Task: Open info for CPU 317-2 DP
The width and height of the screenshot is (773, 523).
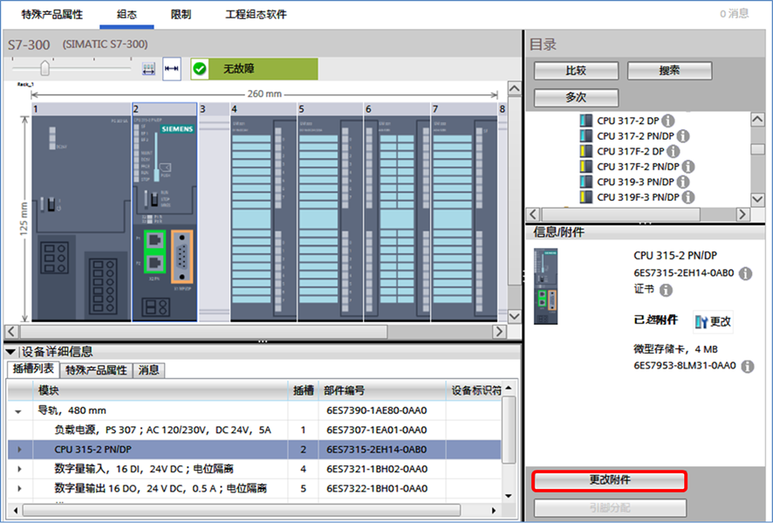Action: pos(668,120)
